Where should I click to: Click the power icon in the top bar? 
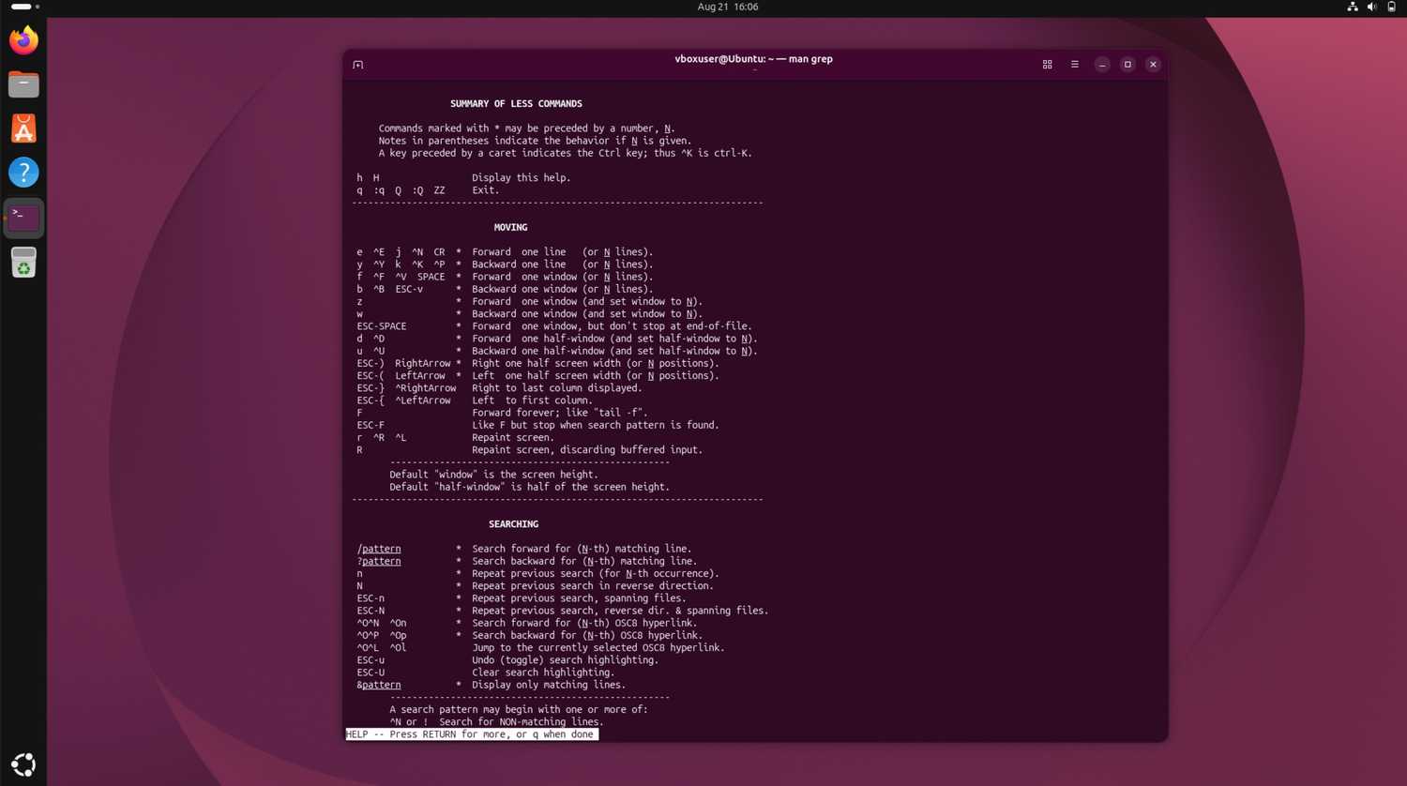[1392, 7]
